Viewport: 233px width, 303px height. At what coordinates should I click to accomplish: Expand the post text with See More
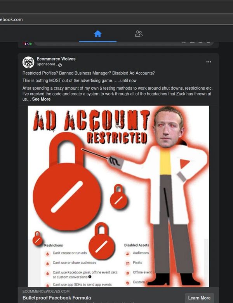(41, 99)
